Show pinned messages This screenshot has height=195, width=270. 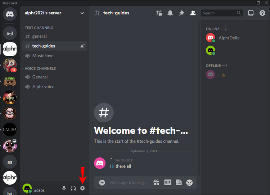click(x=181, y=13)
